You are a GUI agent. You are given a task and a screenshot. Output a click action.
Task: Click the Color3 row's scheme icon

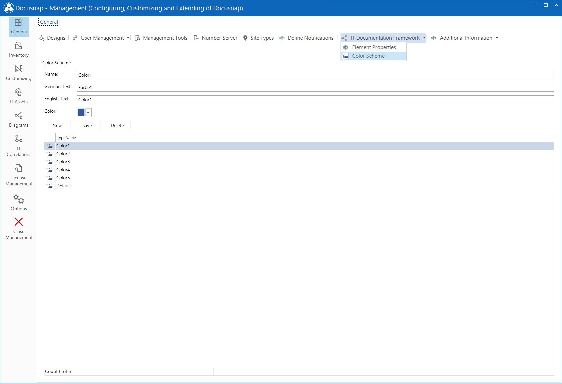point(50,162)
